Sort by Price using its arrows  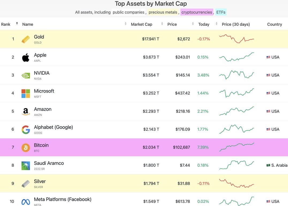[x=193, y=24]
